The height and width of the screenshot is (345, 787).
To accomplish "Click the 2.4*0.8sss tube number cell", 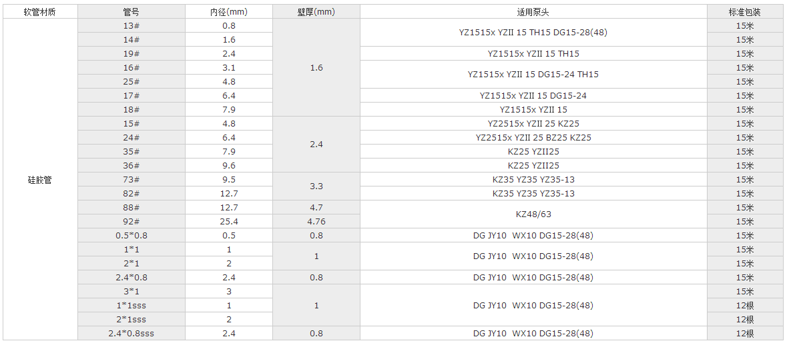I will pyautogui.click(x=131, y=334).
